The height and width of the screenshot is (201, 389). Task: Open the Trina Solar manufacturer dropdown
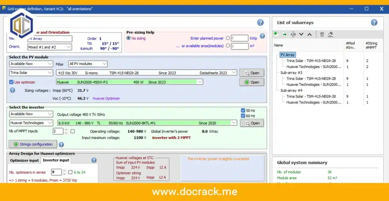tap(31, 73)
